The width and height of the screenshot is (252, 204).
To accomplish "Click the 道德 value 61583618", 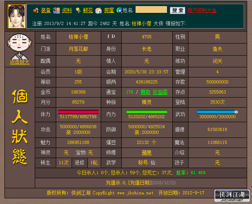I will [217, 129].
